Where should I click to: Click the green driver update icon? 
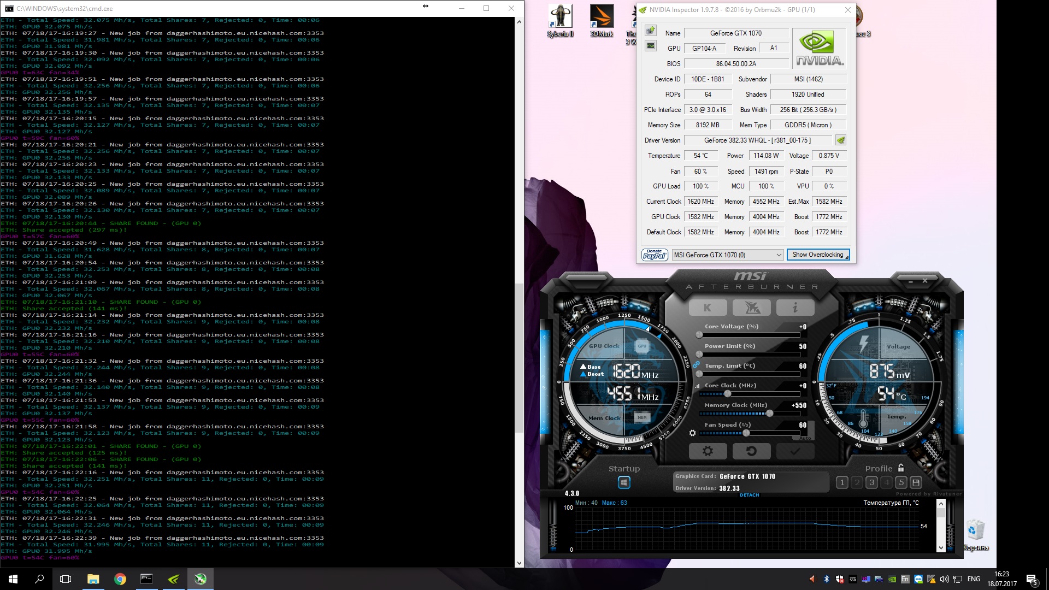[841, 140]
